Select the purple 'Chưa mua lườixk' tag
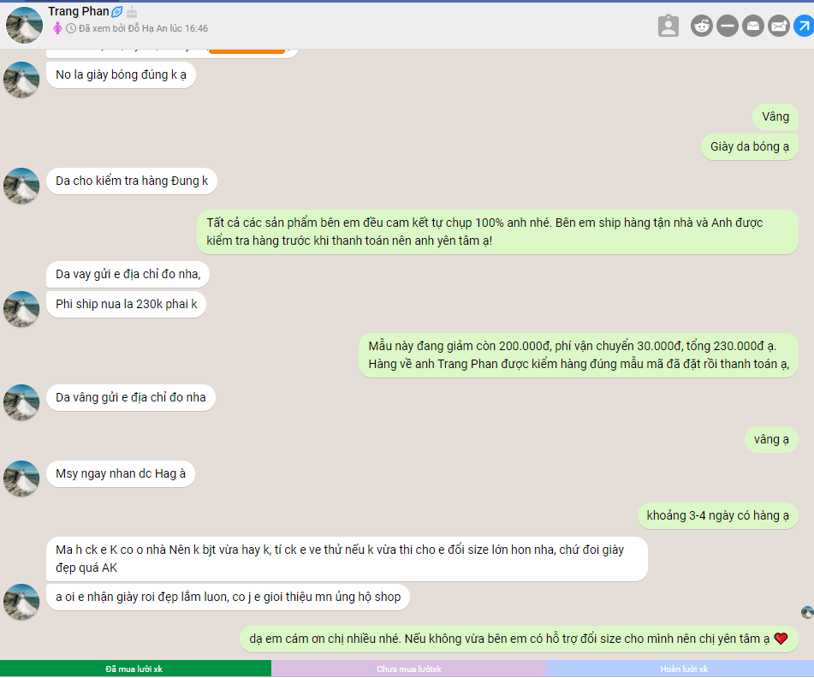The height and width of the screenshot is (678, 814). [408, 669]
